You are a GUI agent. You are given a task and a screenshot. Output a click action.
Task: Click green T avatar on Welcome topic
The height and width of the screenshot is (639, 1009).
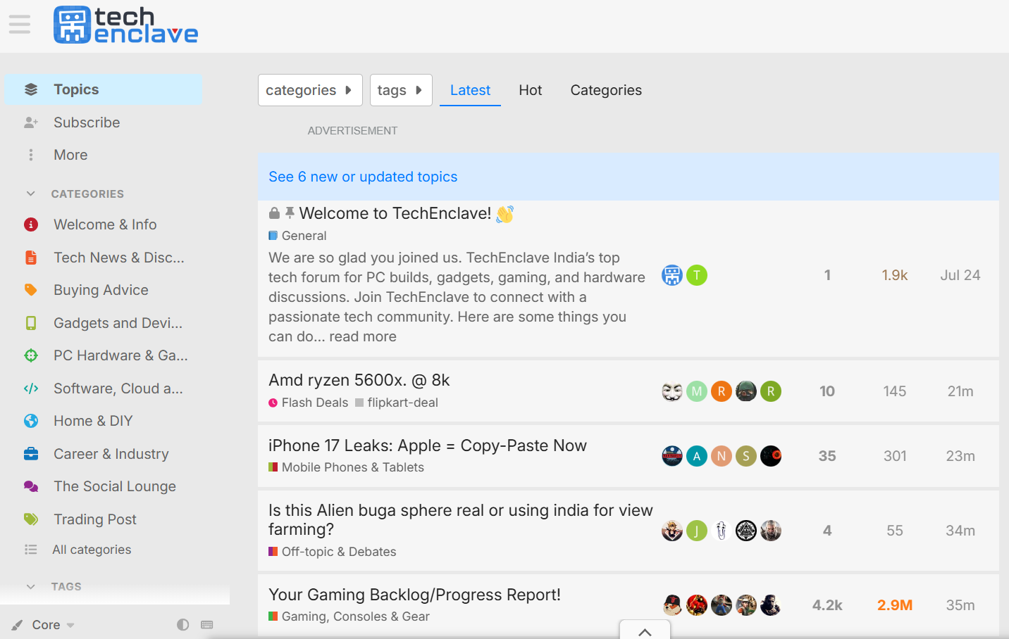[697, 275]
